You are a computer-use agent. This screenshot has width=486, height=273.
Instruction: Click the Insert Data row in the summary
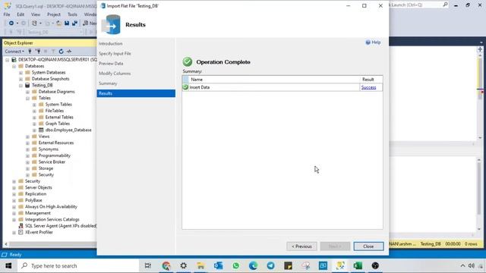282,87
